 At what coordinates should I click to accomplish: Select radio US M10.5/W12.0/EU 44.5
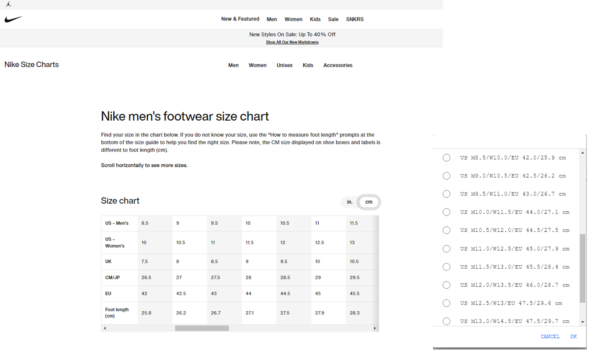[446, 231]
